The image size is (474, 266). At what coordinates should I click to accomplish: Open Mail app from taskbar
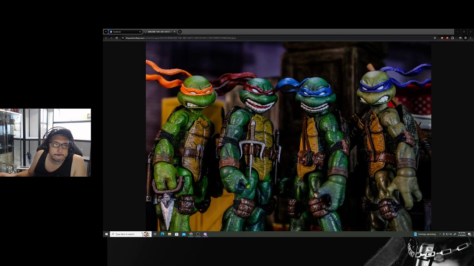[184, 234]
